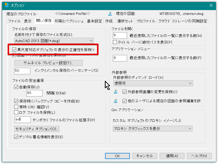Open the AutoCAD 2013 図面 file format dropdown
Viewport: 218px width, 164px height.
click(x=54, y=41)
